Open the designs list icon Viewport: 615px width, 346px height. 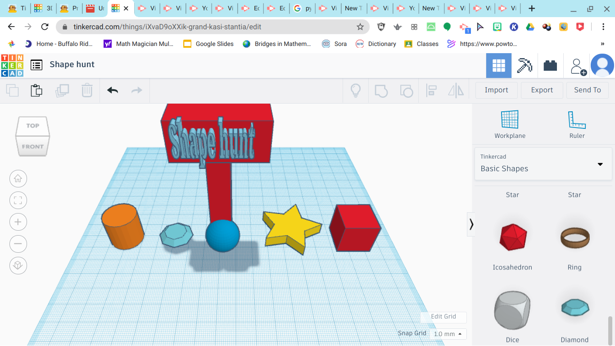click(x=36, y=65)
